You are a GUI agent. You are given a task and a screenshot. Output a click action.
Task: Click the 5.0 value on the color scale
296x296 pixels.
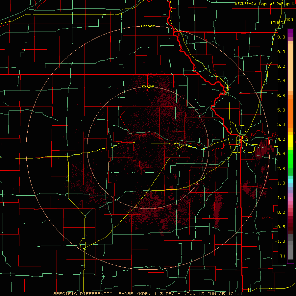coord(281,125)
